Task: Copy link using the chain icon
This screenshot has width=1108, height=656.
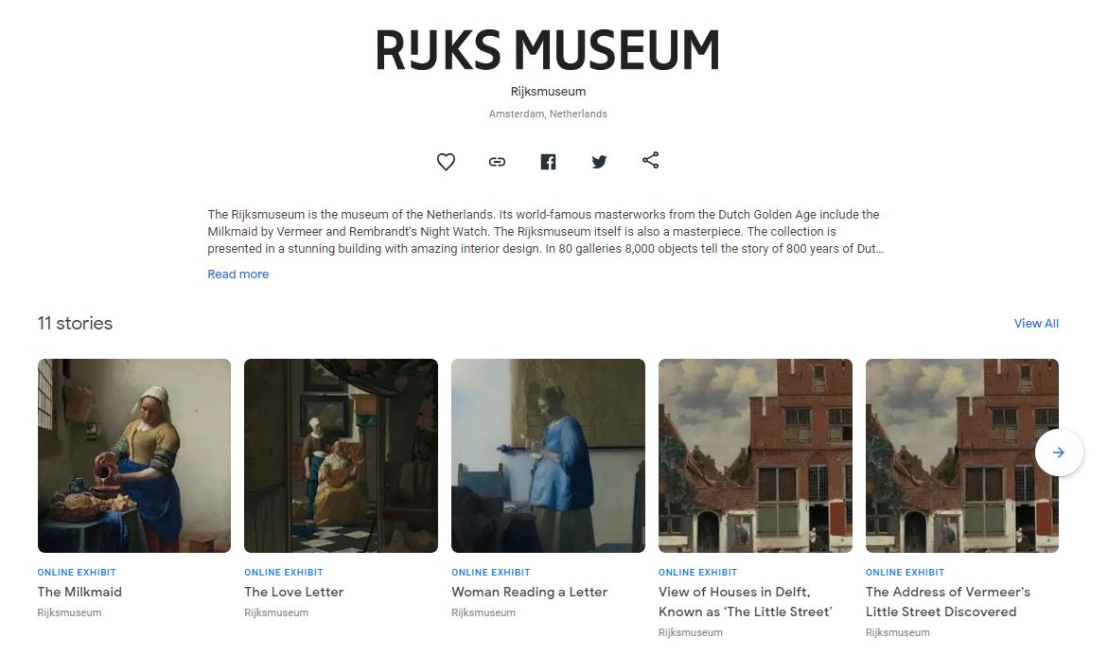Action: (497, 162)
